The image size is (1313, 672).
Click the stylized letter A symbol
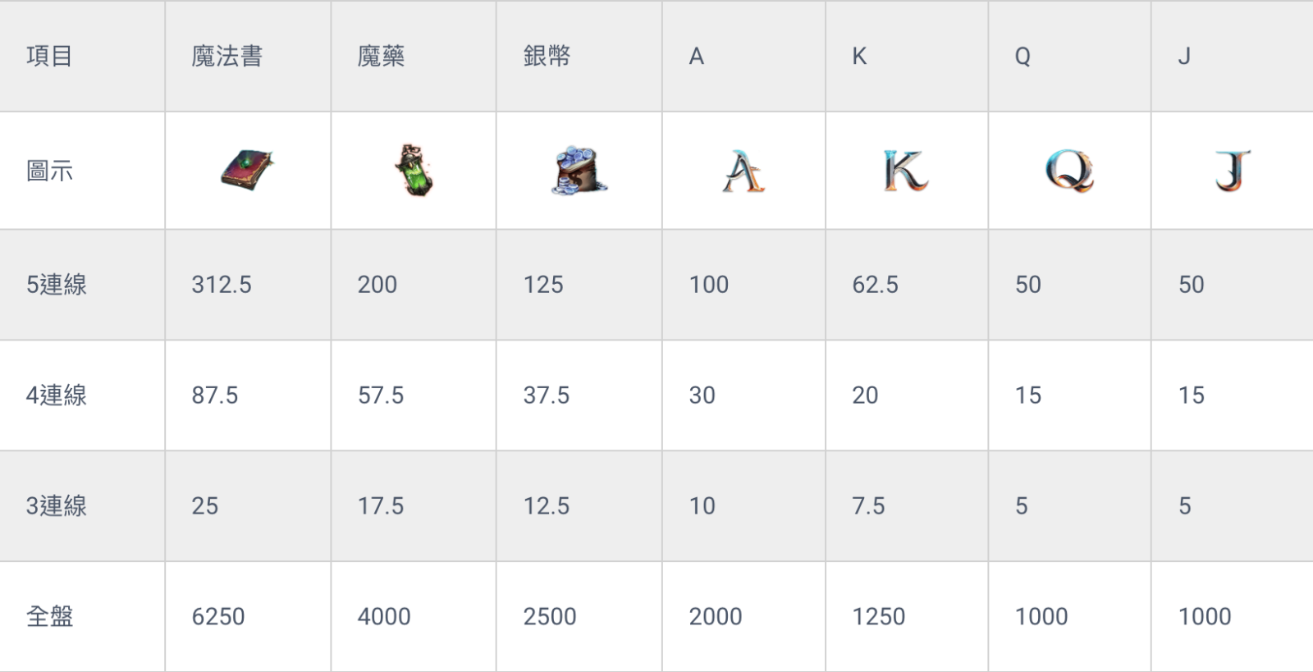point(743,171)
